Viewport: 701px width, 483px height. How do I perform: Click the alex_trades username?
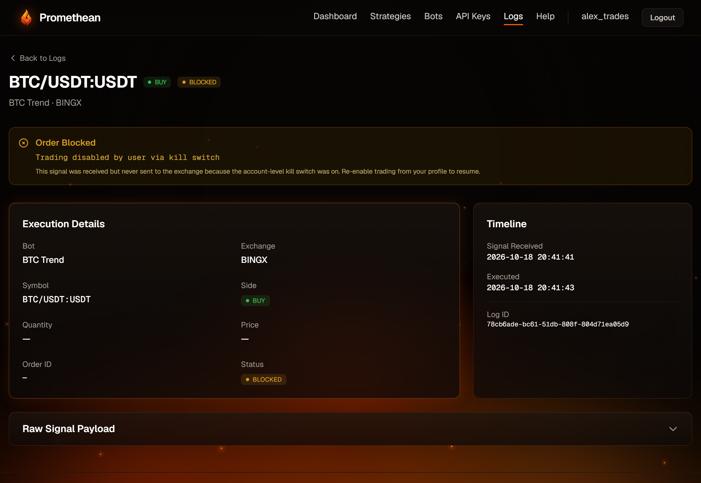pyautogui.click(x=605, y=16)
